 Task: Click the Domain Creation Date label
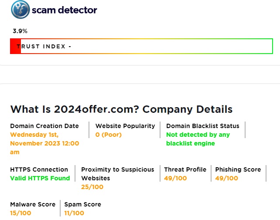point(44,126)
